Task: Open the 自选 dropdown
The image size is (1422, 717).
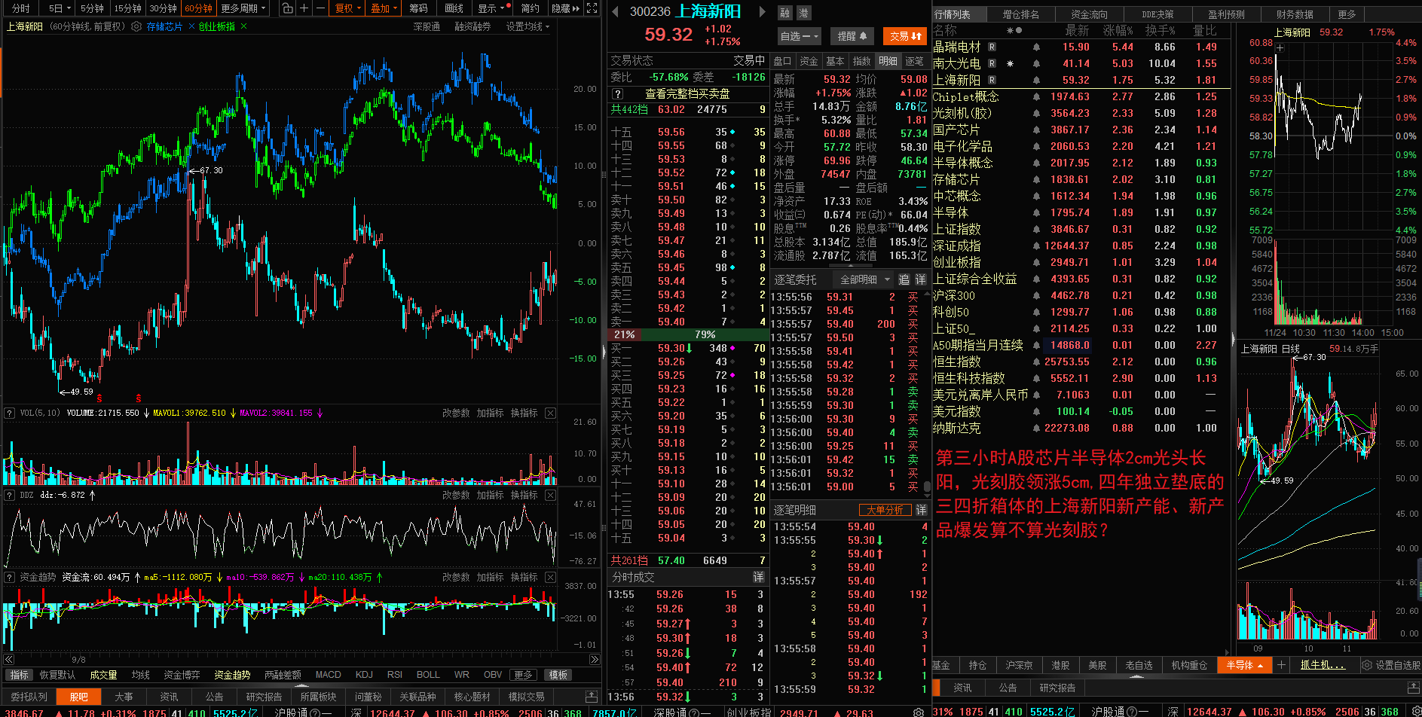Action: click(x=799, y=35)
